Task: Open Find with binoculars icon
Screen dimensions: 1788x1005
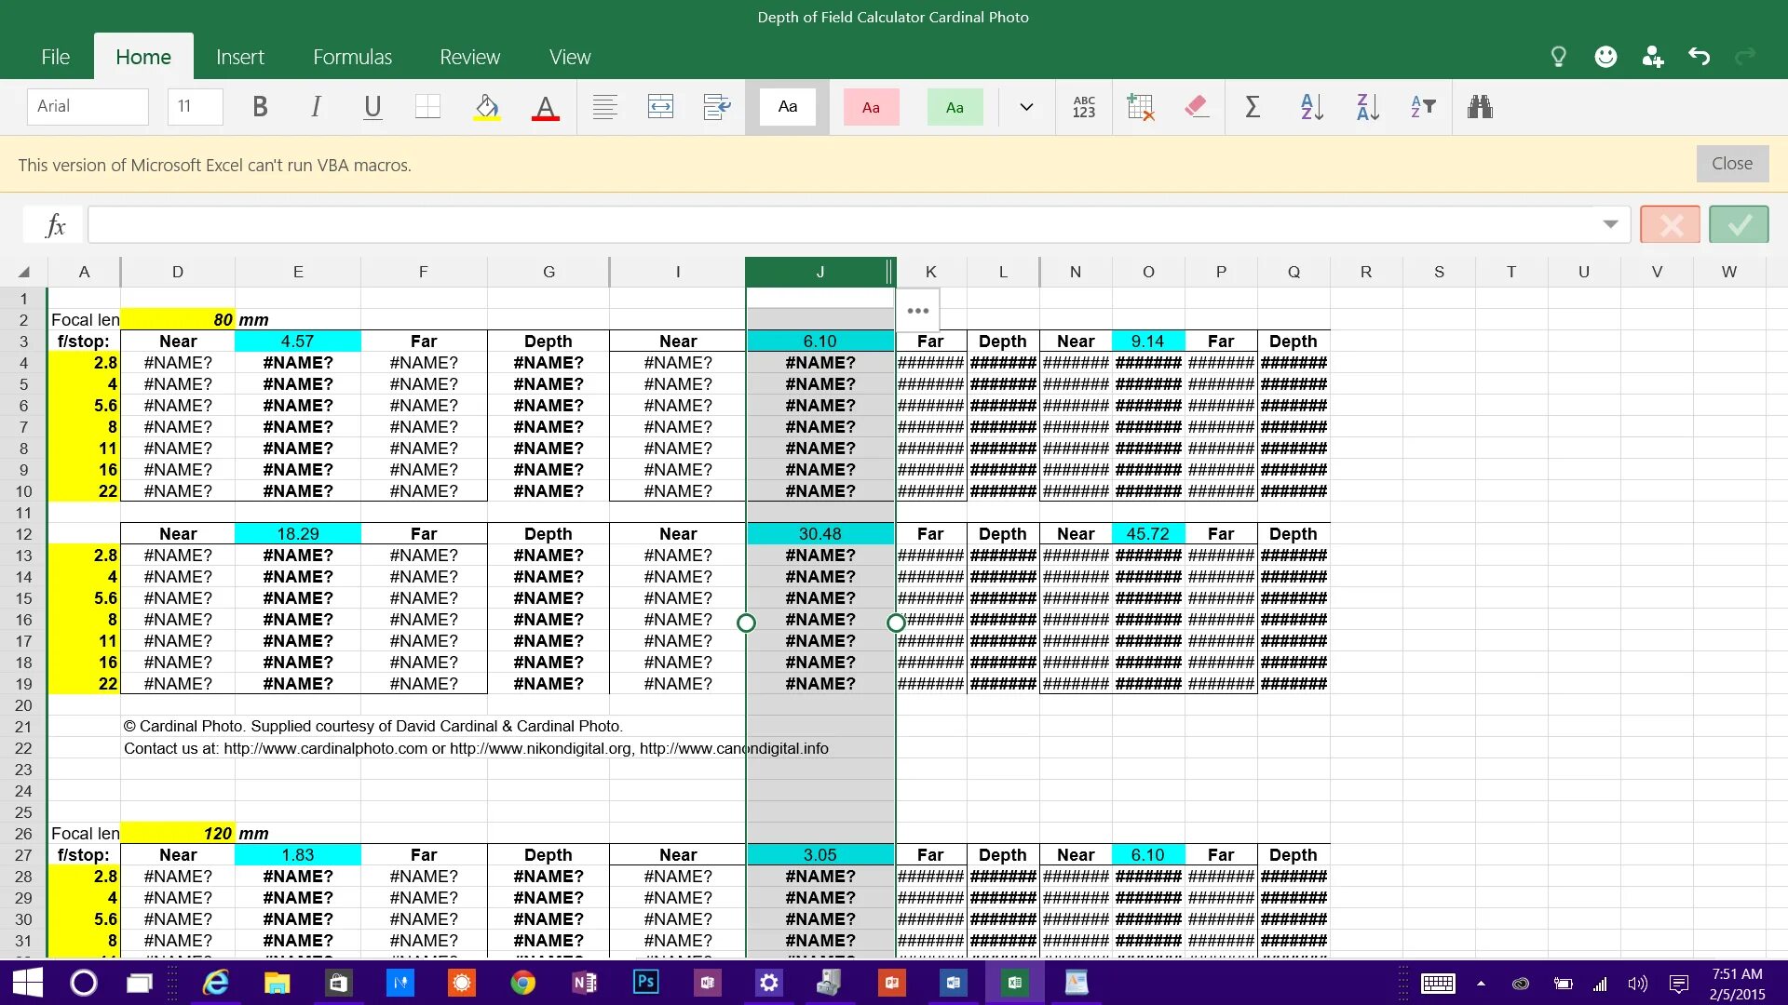Action: tap(1480, 107)
